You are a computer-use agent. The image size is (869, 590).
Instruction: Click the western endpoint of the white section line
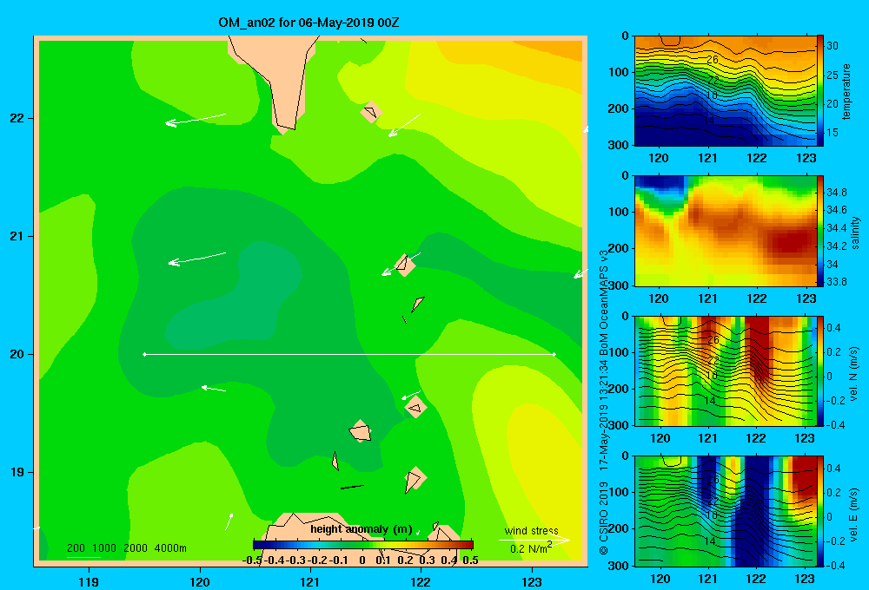click(144, 354)
